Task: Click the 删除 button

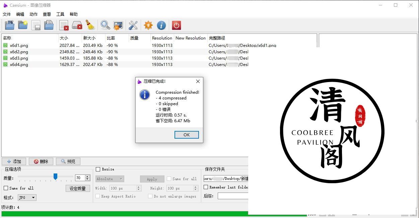Action: pos(41,161)
